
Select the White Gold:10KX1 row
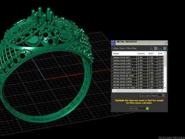[x=138, y=78]
